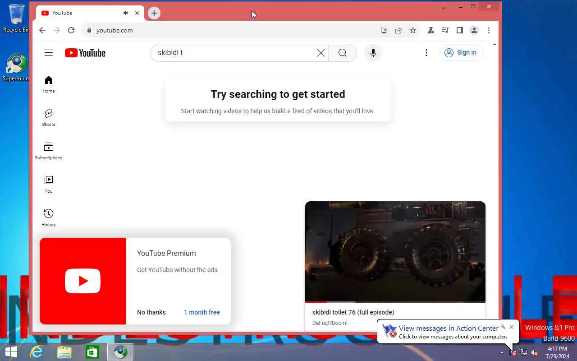Viewport: 577px width, 361px height.
Task: Click the youtube.com address bar
Action: pyautogui.click(x=230, y=30)
